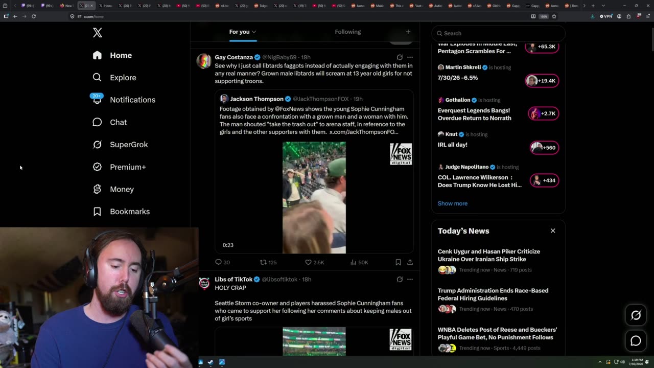This screenshot has height=368, width=654.
Task: Share the Gay Costanza post
Action: [x=410, y=262]
